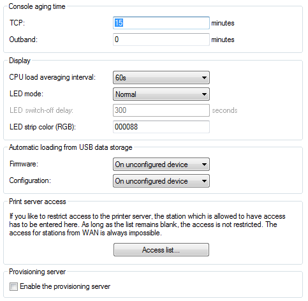Screen dimensions: 308x301
Task: Click the seconds unit label
Action: [x=224, y=110]
